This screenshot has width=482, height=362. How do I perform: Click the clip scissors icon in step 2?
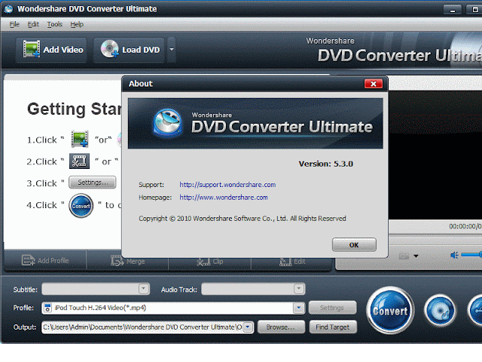tap(79, 161)
